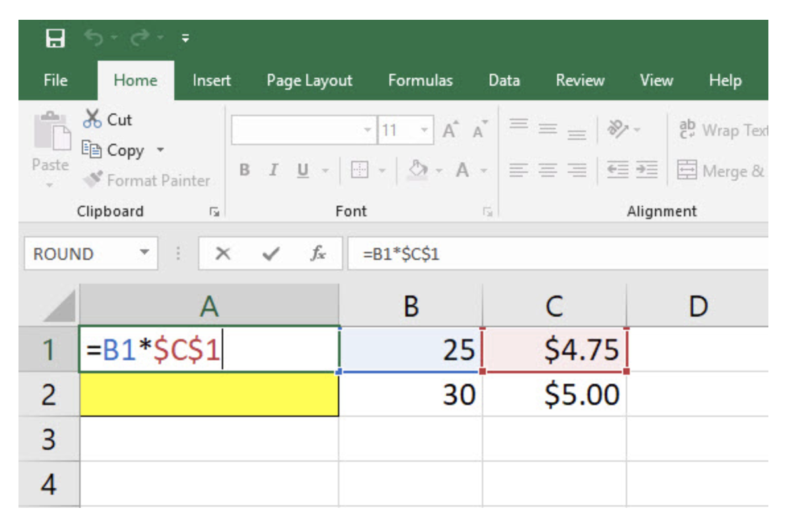808x529 pixels.
Task: Open Customize Quick Access Toolbar arrow
Action: 185,40
